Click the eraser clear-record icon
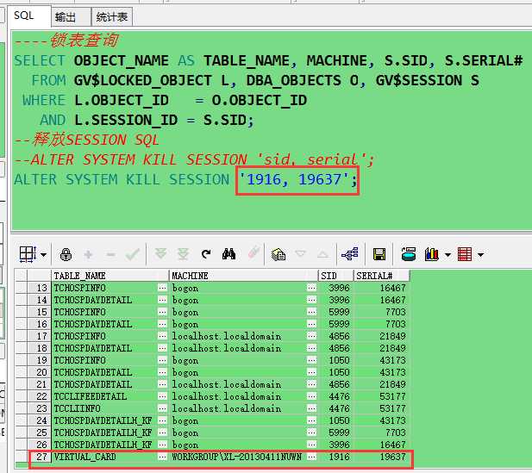The height and width of the screenshot is (473, 532). (x=253, y=252)
